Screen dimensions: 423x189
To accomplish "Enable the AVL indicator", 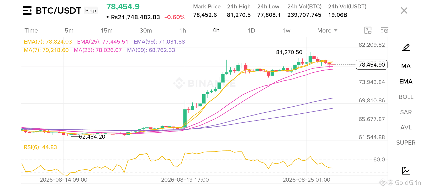I will [406, 128].
